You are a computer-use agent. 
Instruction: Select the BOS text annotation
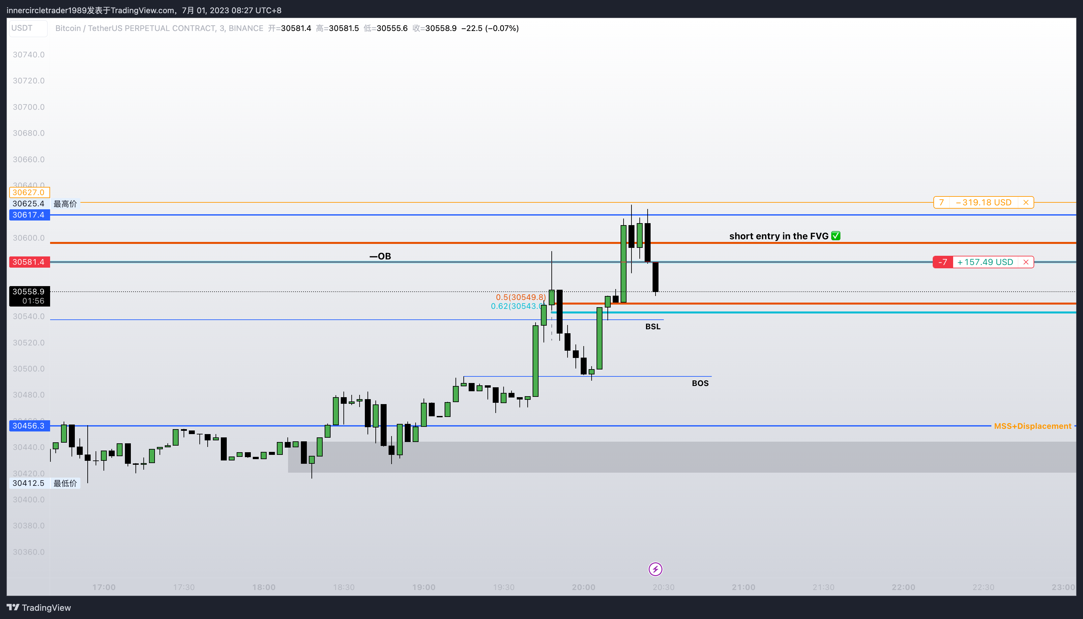[700, 383]
